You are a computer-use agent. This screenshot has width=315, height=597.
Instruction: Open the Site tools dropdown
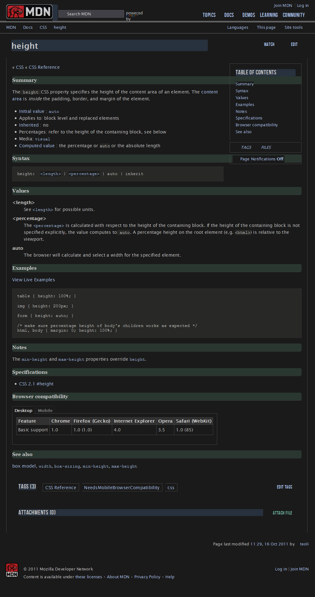pos(293,28)
